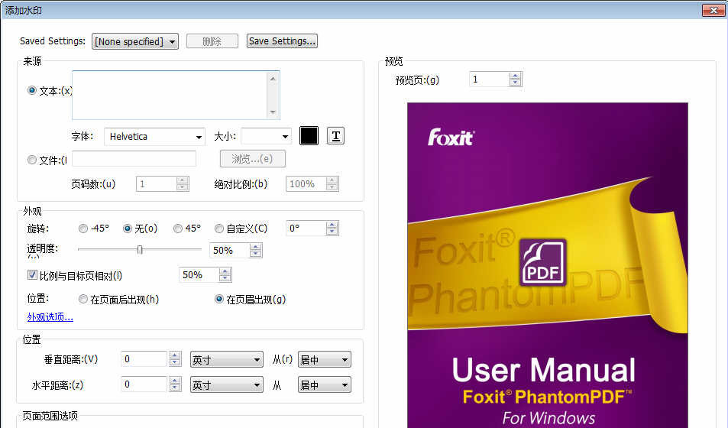728x428 pixels.
Task: Open horizontal 从 居中 alignment dropdown
Action: click(x=325, y=384)
